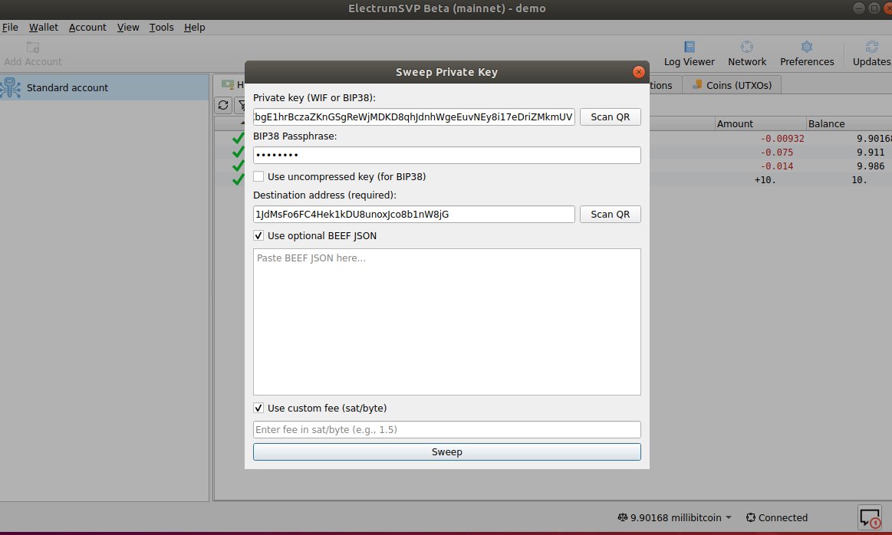The width and height of the screenshot is (892, 535).
Task: Click the Paste BEEF JSON text area
Action: [446, 322]
